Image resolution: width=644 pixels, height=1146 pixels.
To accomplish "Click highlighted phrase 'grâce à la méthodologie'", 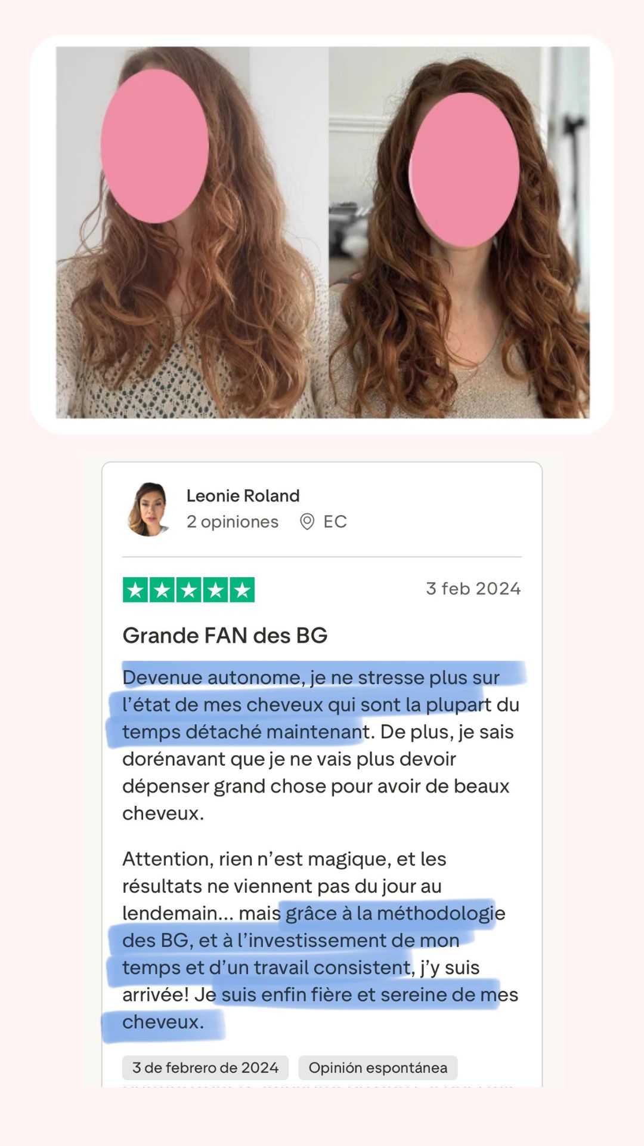I will coord(395,913).
